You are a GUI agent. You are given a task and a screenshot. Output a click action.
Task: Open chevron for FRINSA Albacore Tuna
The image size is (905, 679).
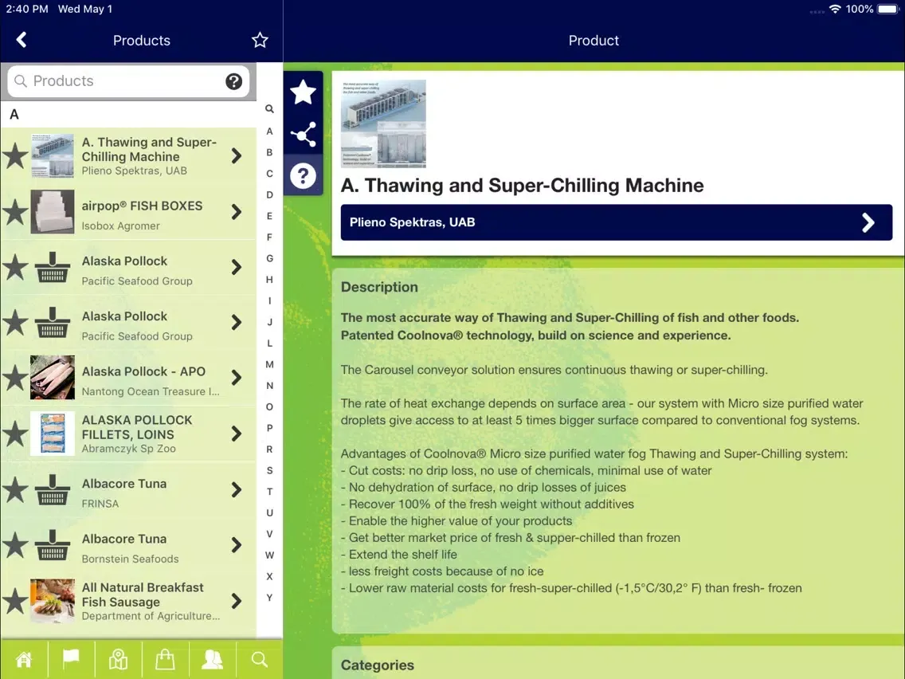[236, 489]
